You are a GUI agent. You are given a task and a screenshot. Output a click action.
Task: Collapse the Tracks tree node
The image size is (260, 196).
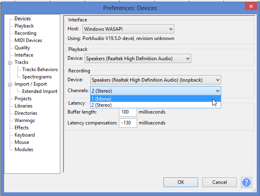[x=10, y=63]
